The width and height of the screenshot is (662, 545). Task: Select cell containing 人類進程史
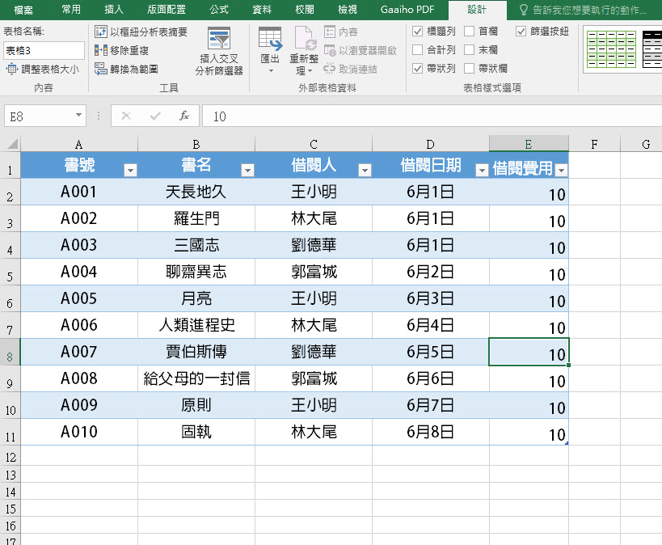pyautogui.click(x=196, y=325)
